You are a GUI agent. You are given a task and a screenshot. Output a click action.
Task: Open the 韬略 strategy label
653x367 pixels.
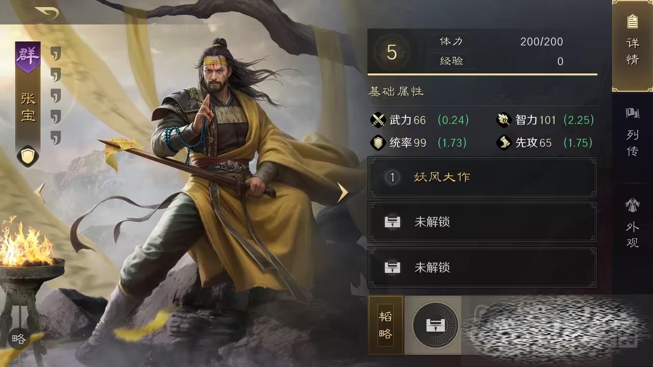(386, 325)
